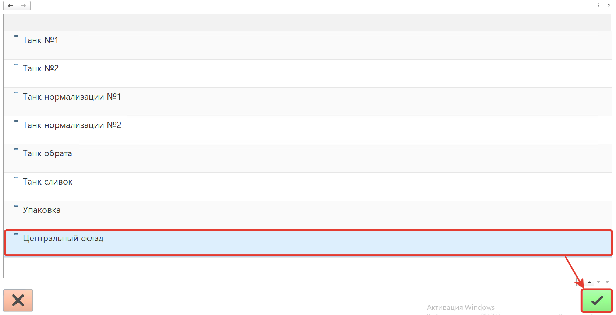This screenshot has width=616, height=315.
Task: Close the selection window
Action: pyautogui.click(x=609, y=6)
